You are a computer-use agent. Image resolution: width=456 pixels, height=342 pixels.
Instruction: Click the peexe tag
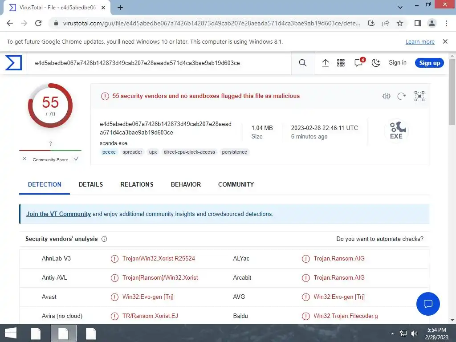point(109,152)
